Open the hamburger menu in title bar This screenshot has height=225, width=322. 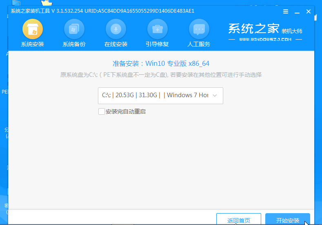point(286,11)
